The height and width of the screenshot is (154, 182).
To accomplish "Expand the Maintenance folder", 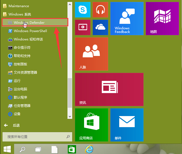I will 19,6.
